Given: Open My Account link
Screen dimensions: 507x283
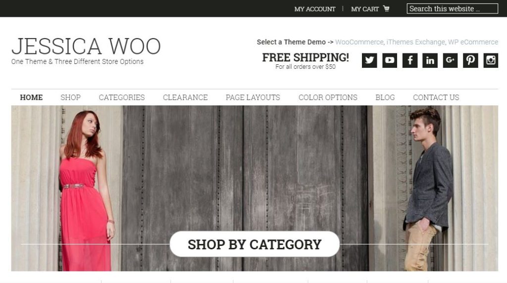Looking at the screenshot, I should [x=314, y=9].
